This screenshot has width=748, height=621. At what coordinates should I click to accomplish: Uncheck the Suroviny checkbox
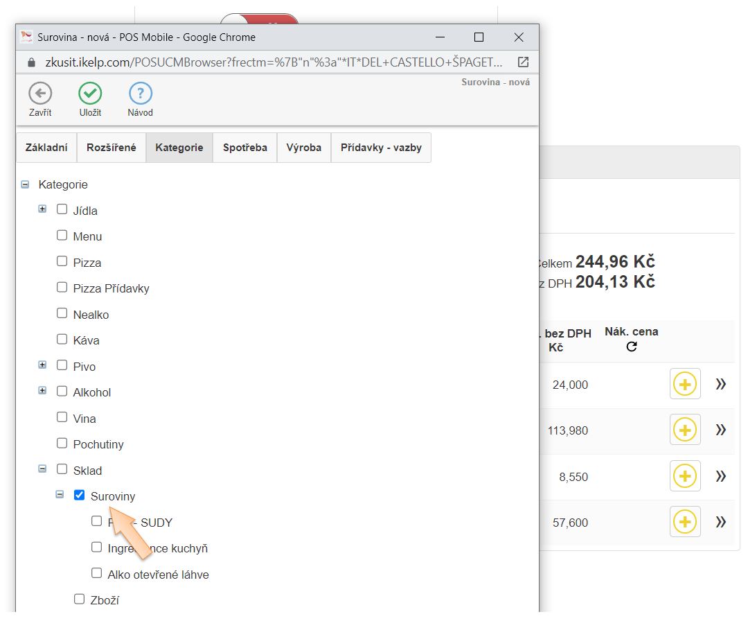point(79,496)
